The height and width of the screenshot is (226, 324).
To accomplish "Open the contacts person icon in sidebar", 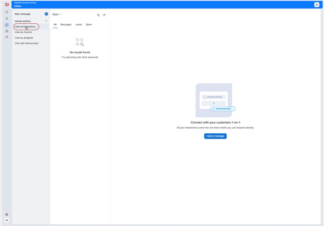I will [7, 37].
